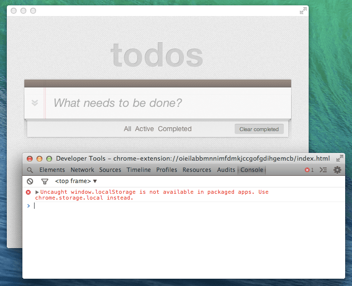
Task: Open the console filter funnel icon
Action: (x=45, y=181)
